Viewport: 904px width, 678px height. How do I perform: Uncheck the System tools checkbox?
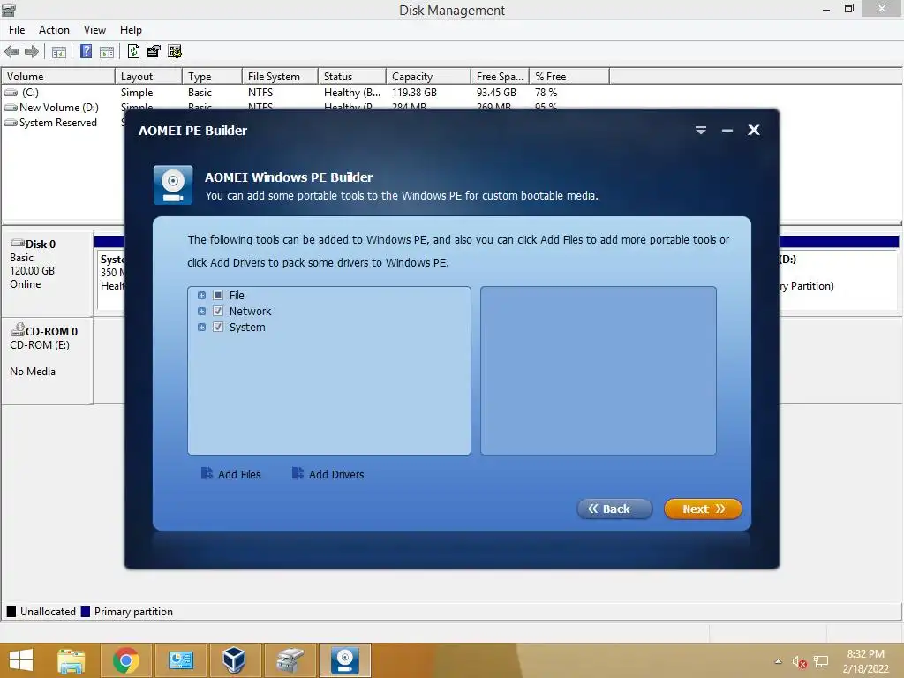click(x=218, y=328)
